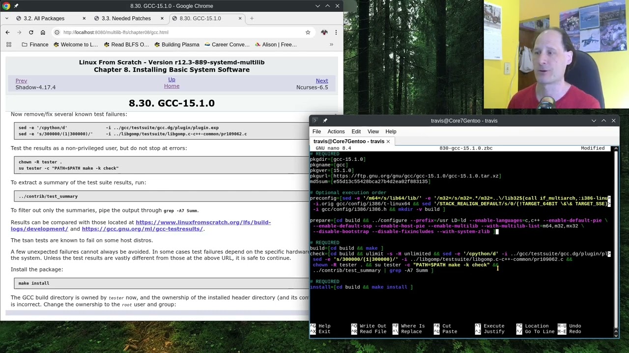Minimize the Chrome window
629x353 pixels.
(317, 6)
